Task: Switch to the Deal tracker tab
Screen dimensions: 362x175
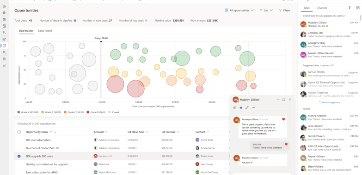Action: [26, 30]
